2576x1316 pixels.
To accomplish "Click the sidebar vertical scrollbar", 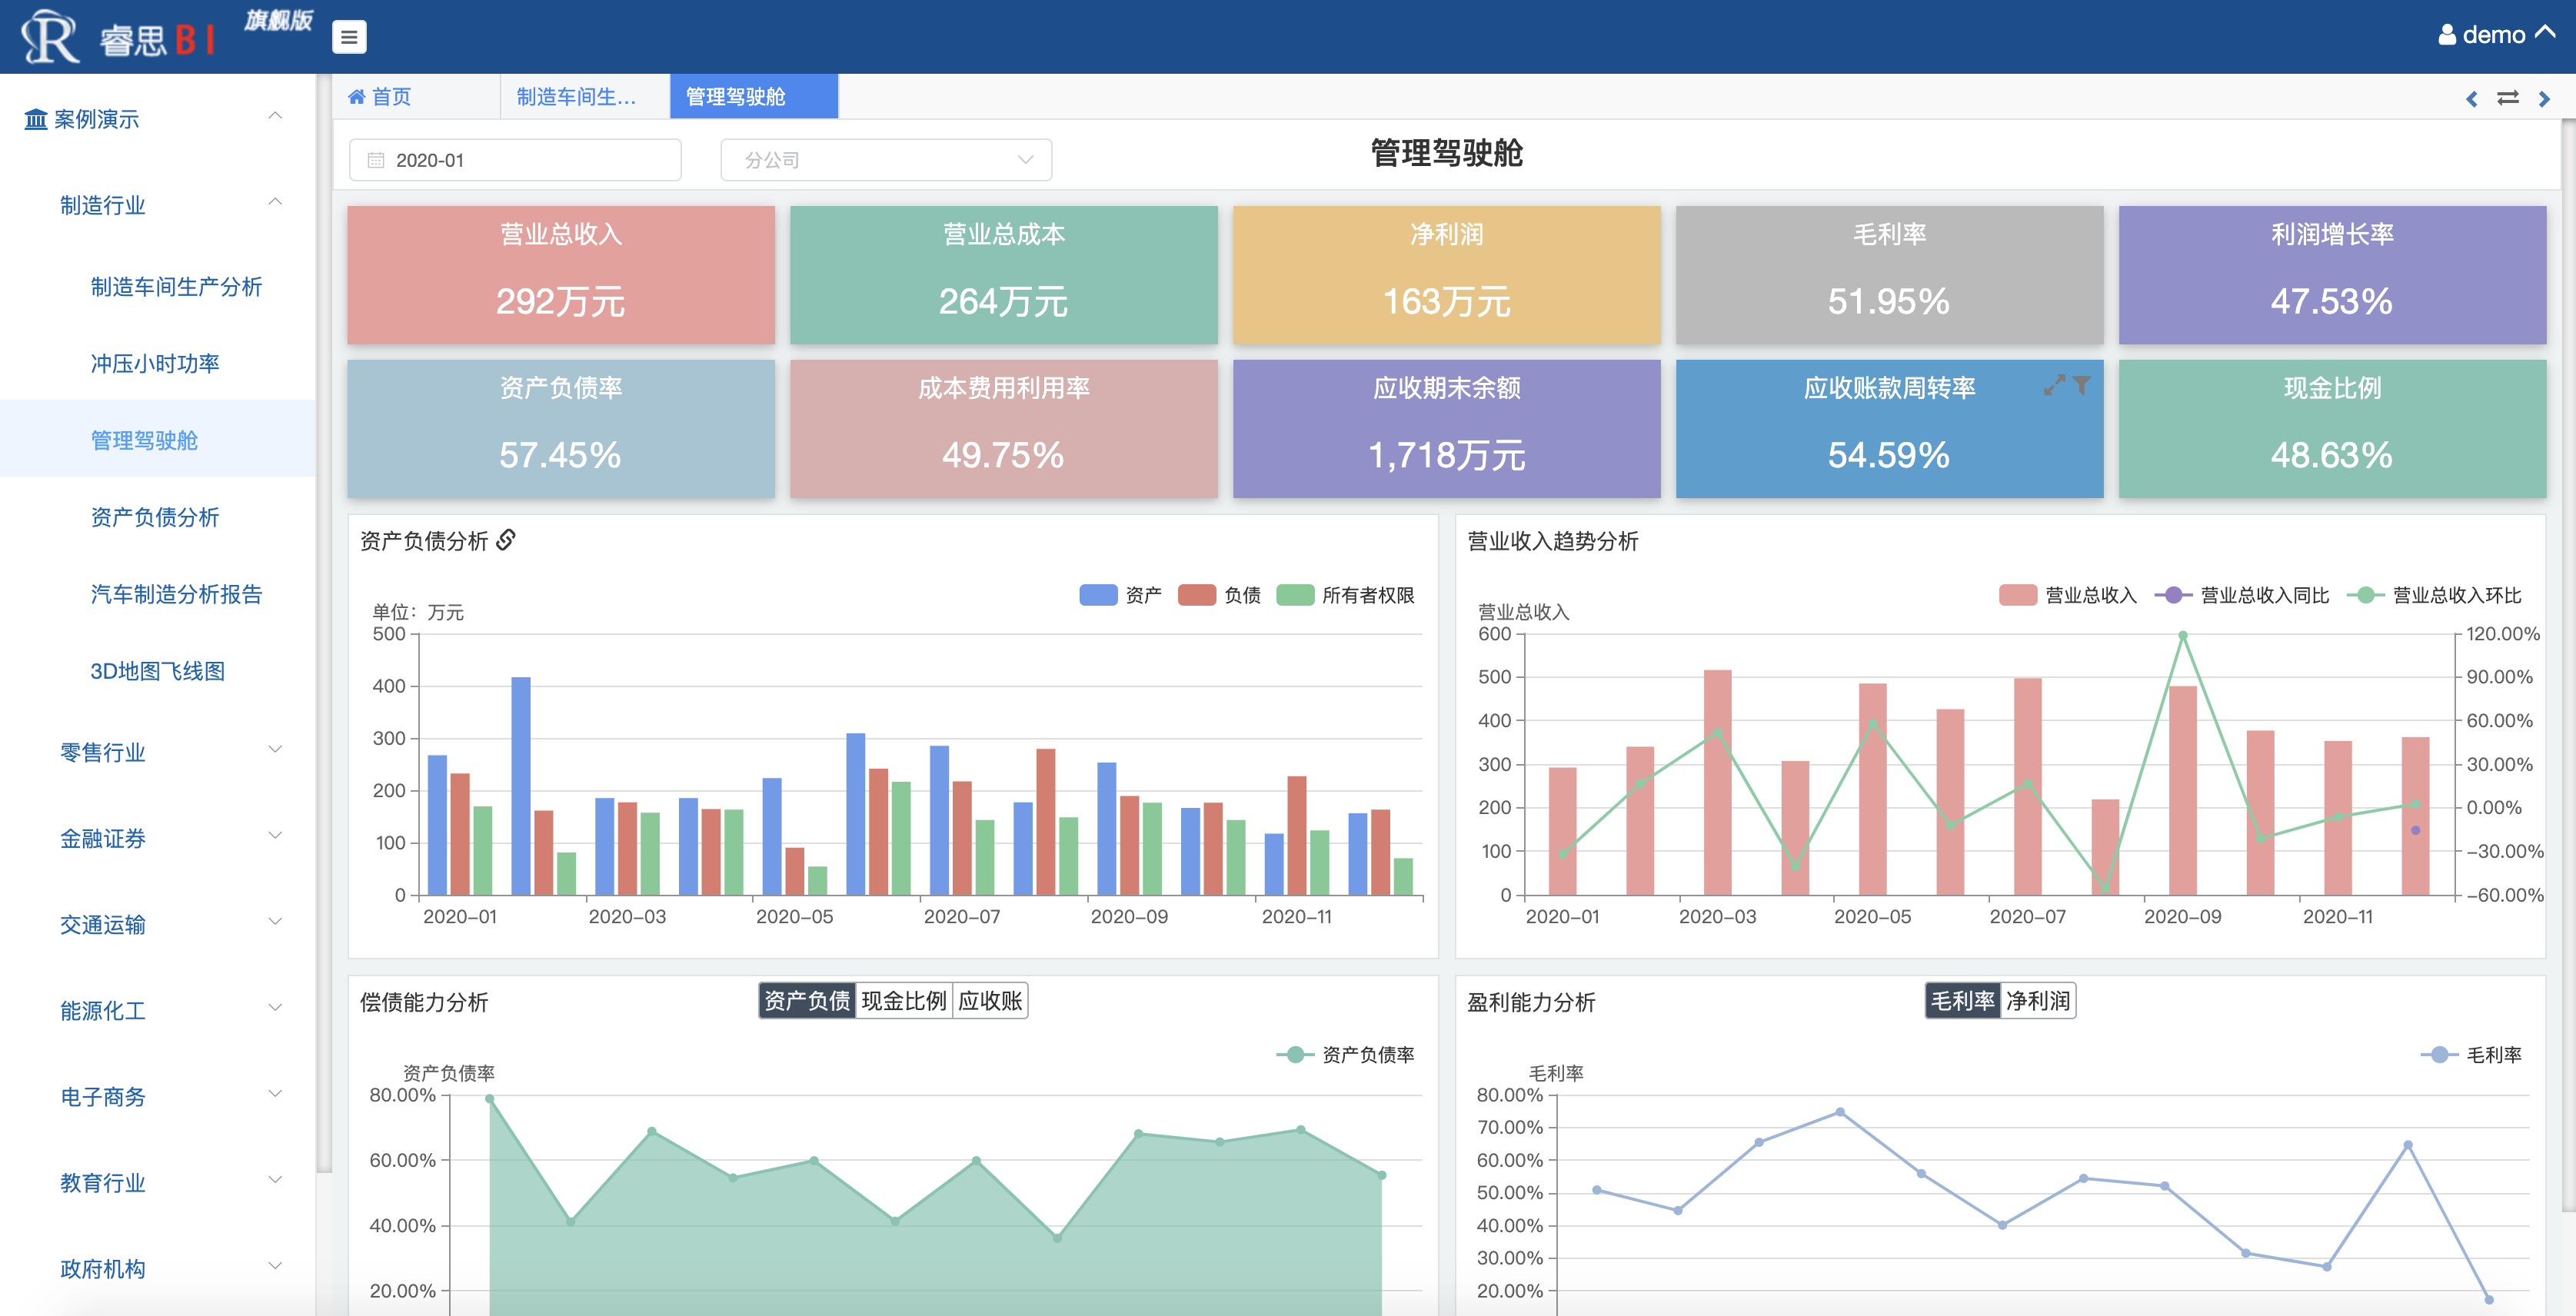I will [323, 622].
